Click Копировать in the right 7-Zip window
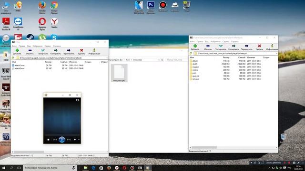305x171 pixels. 234,47
